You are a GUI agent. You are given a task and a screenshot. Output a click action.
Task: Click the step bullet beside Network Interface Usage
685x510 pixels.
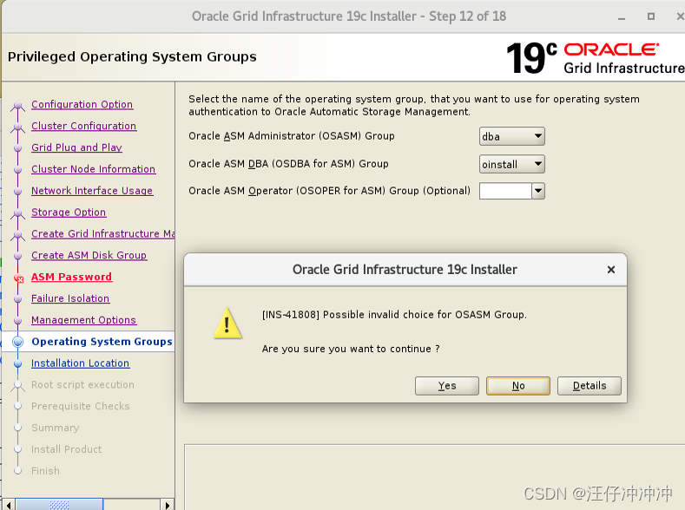point(18,191)
